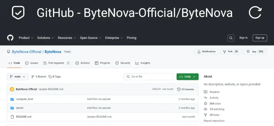Click the 29 forks link text
Screen dimensions: 274x126
(x=215, y=115)
